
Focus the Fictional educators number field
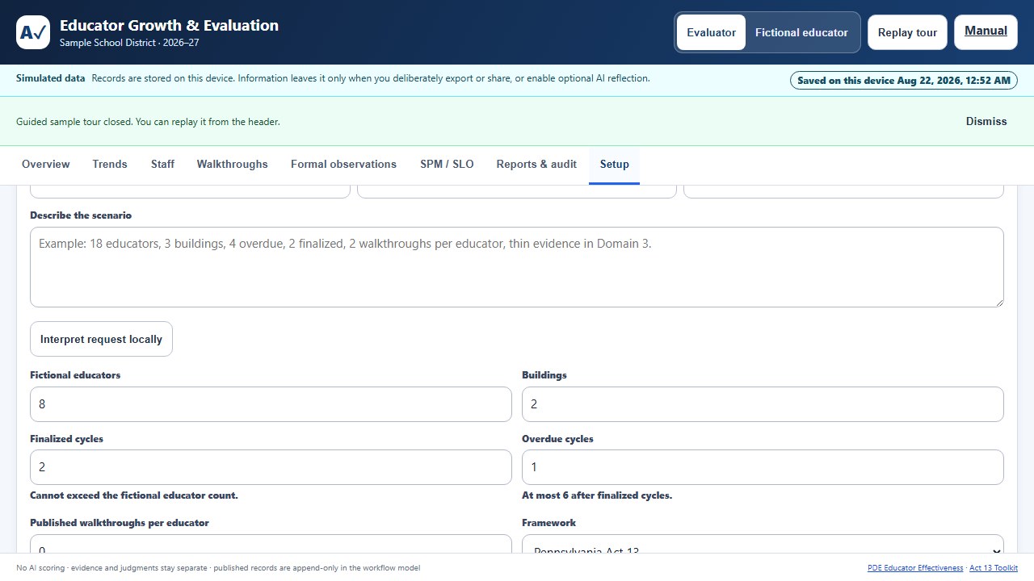click(271, 404)
